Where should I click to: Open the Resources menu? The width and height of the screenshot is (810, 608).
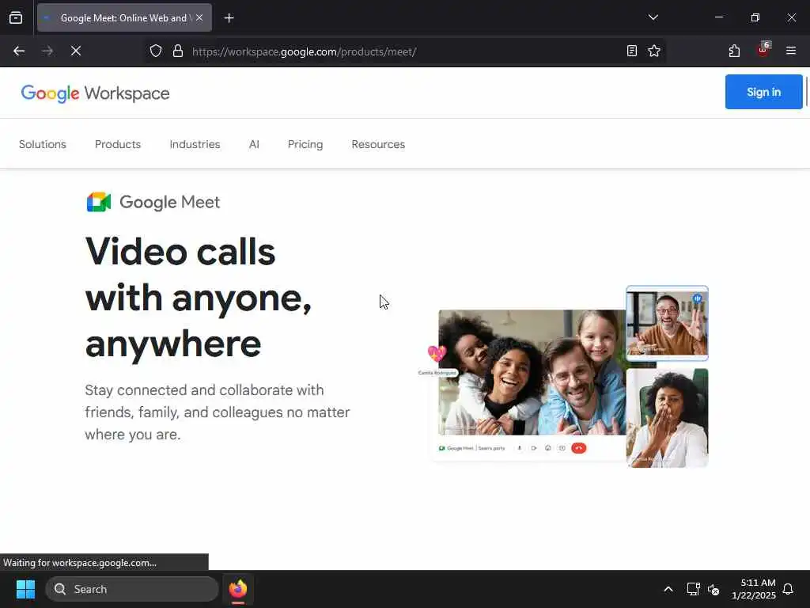coord(378,144)
